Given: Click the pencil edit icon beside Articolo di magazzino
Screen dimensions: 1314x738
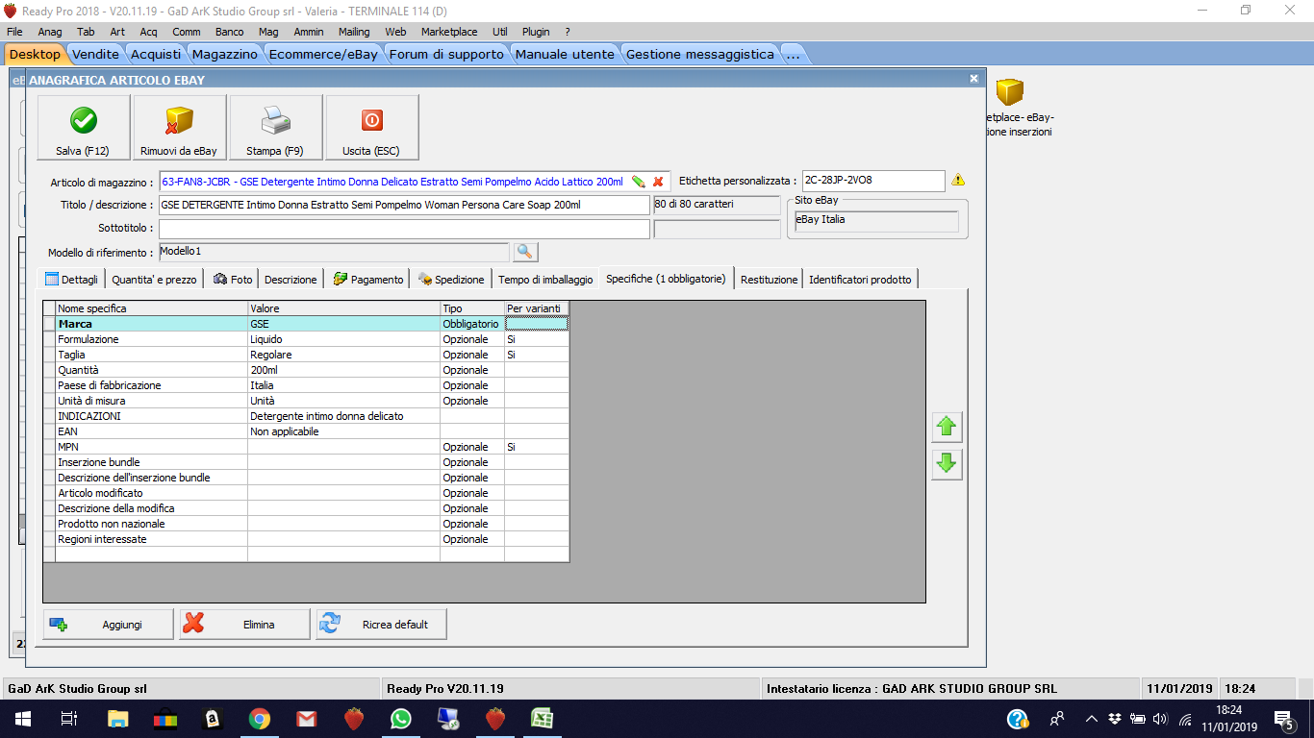Looking at the screenshot, I should tap(638, 182).
